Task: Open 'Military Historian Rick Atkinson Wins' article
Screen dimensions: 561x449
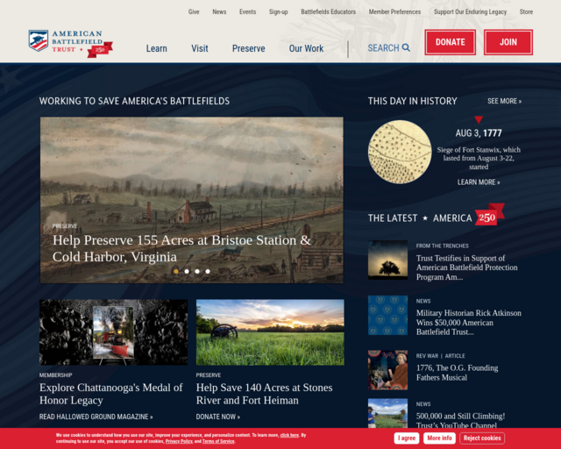Action: 469,322
